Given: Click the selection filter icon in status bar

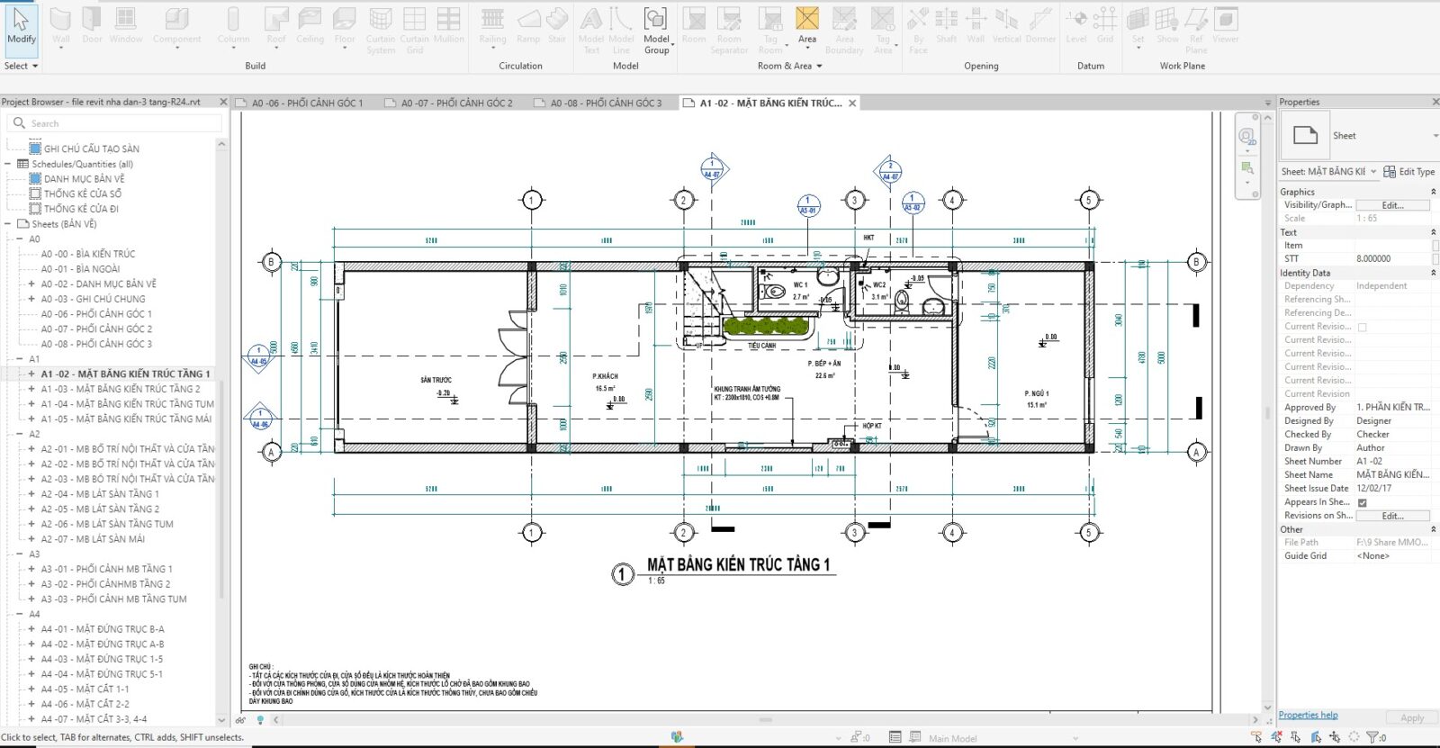Looking at the screenshot, I should (1373, 737).
